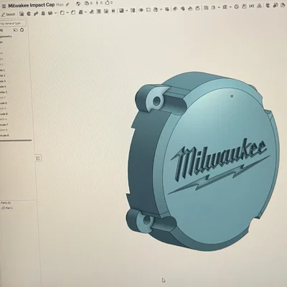Click the thumbs-up likes icon in header
The width and height of the screenshot is (287, 287).
[x=107, y=3]
